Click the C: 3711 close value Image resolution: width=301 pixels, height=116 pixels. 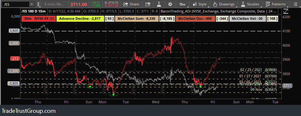pyautogui.click(x=143, y=11)
